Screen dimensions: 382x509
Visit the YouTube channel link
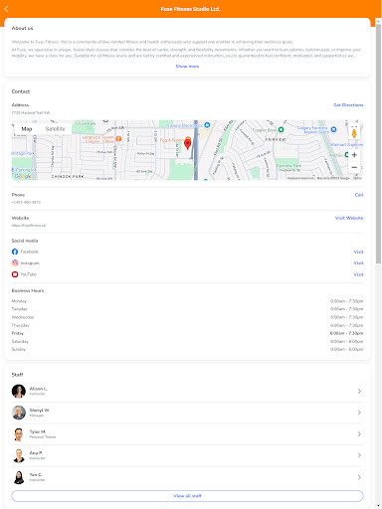[x=358, y=274]
